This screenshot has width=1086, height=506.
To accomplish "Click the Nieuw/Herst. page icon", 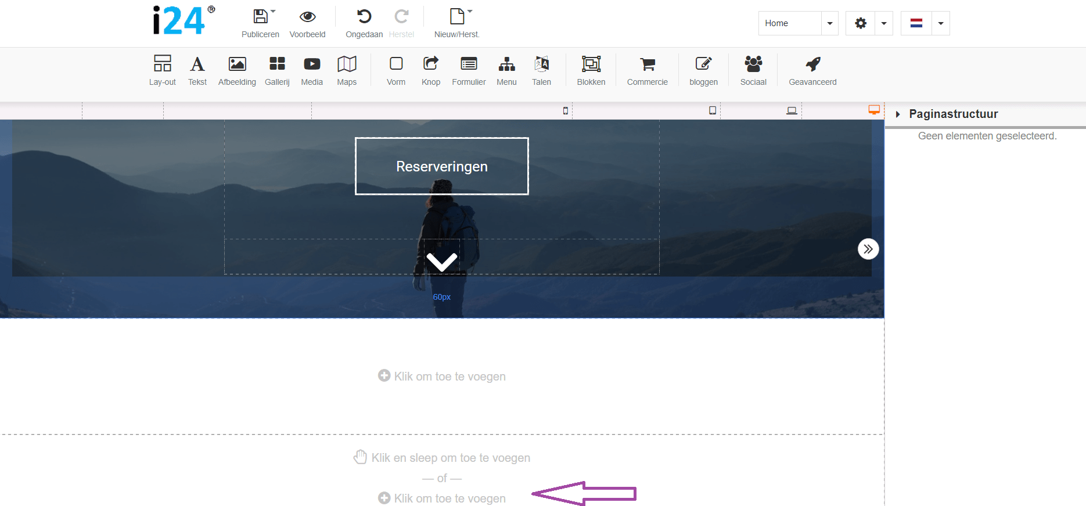I will click(457, 16).
